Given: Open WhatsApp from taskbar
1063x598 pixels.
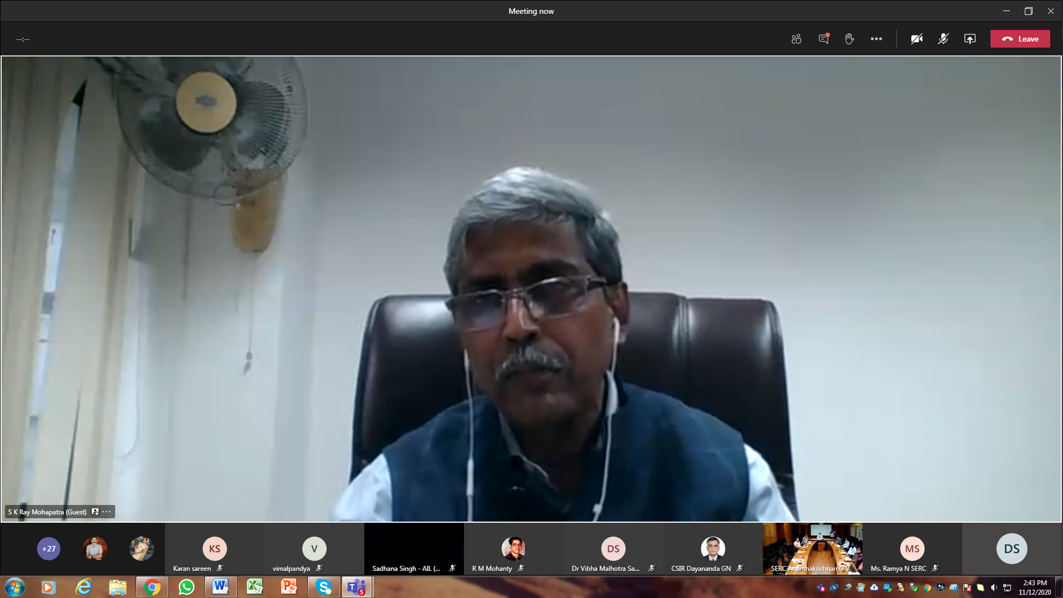Looking at the screenshot, I should pyautogui.click(x=187, y=587).
